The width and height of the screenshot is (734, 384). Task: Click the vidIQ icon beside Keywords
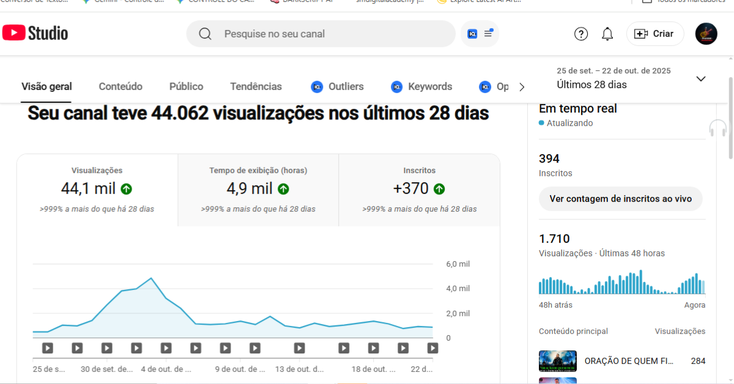coord(397,87)
